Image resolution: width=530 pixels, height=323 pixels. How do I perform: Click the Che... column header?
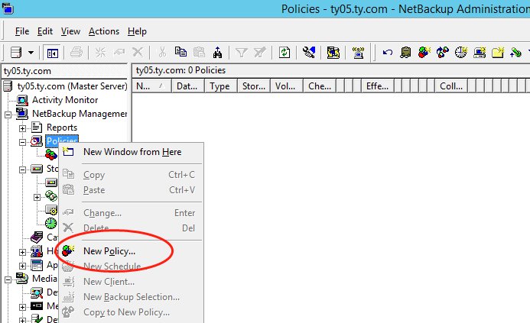pyautogui.click(x=320, y=86)
